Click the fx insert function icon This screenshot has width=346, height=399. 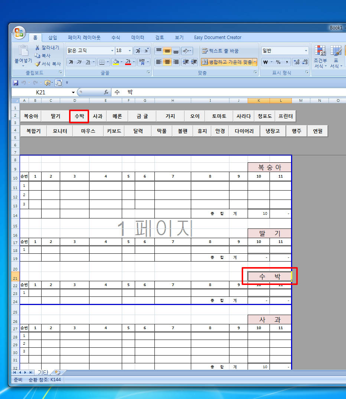[106, 92]
